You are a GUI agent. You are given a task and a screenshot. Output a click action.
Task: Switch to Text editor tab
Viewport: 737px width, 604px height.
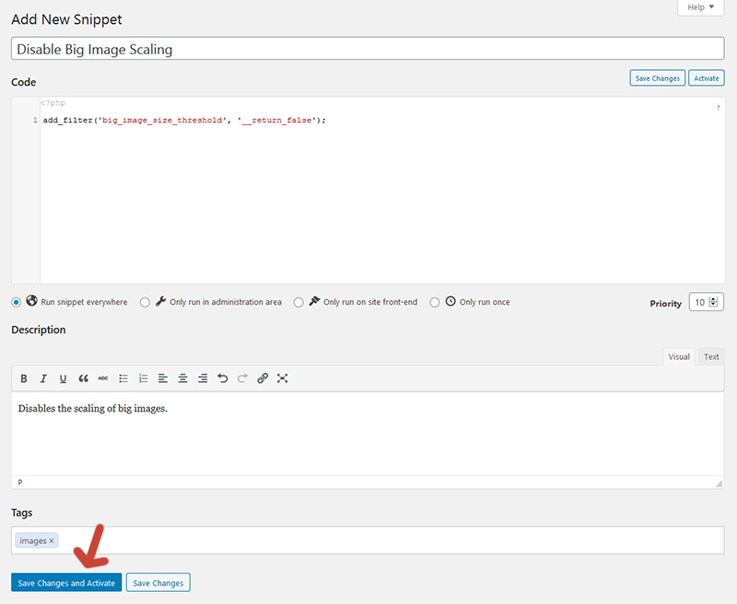(x=711, y=356)
